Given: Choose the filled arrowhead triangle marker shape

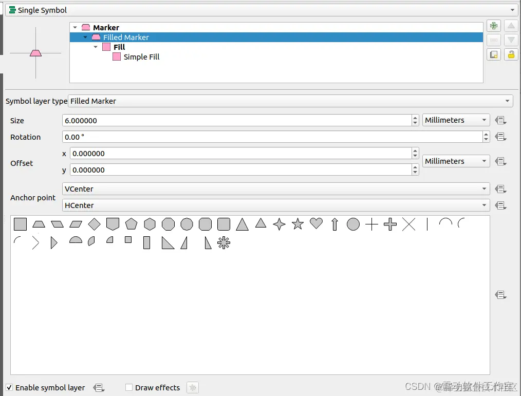Looking at the screenshot, I should click(54, 243).
